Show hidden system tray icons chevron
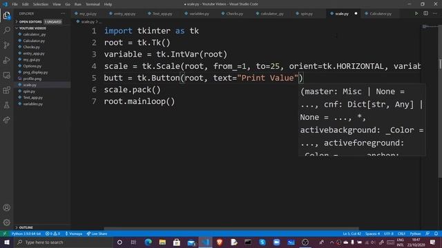The image size is (442, 248). click(331, 242)
